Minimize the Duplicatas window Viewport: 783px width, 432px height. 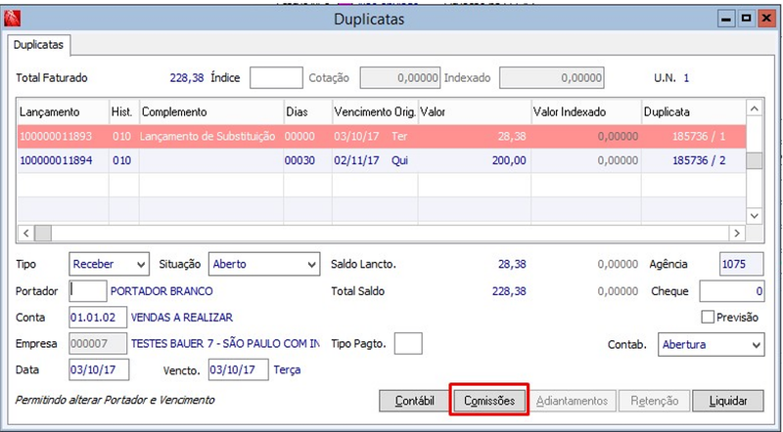tap(726, 19)
